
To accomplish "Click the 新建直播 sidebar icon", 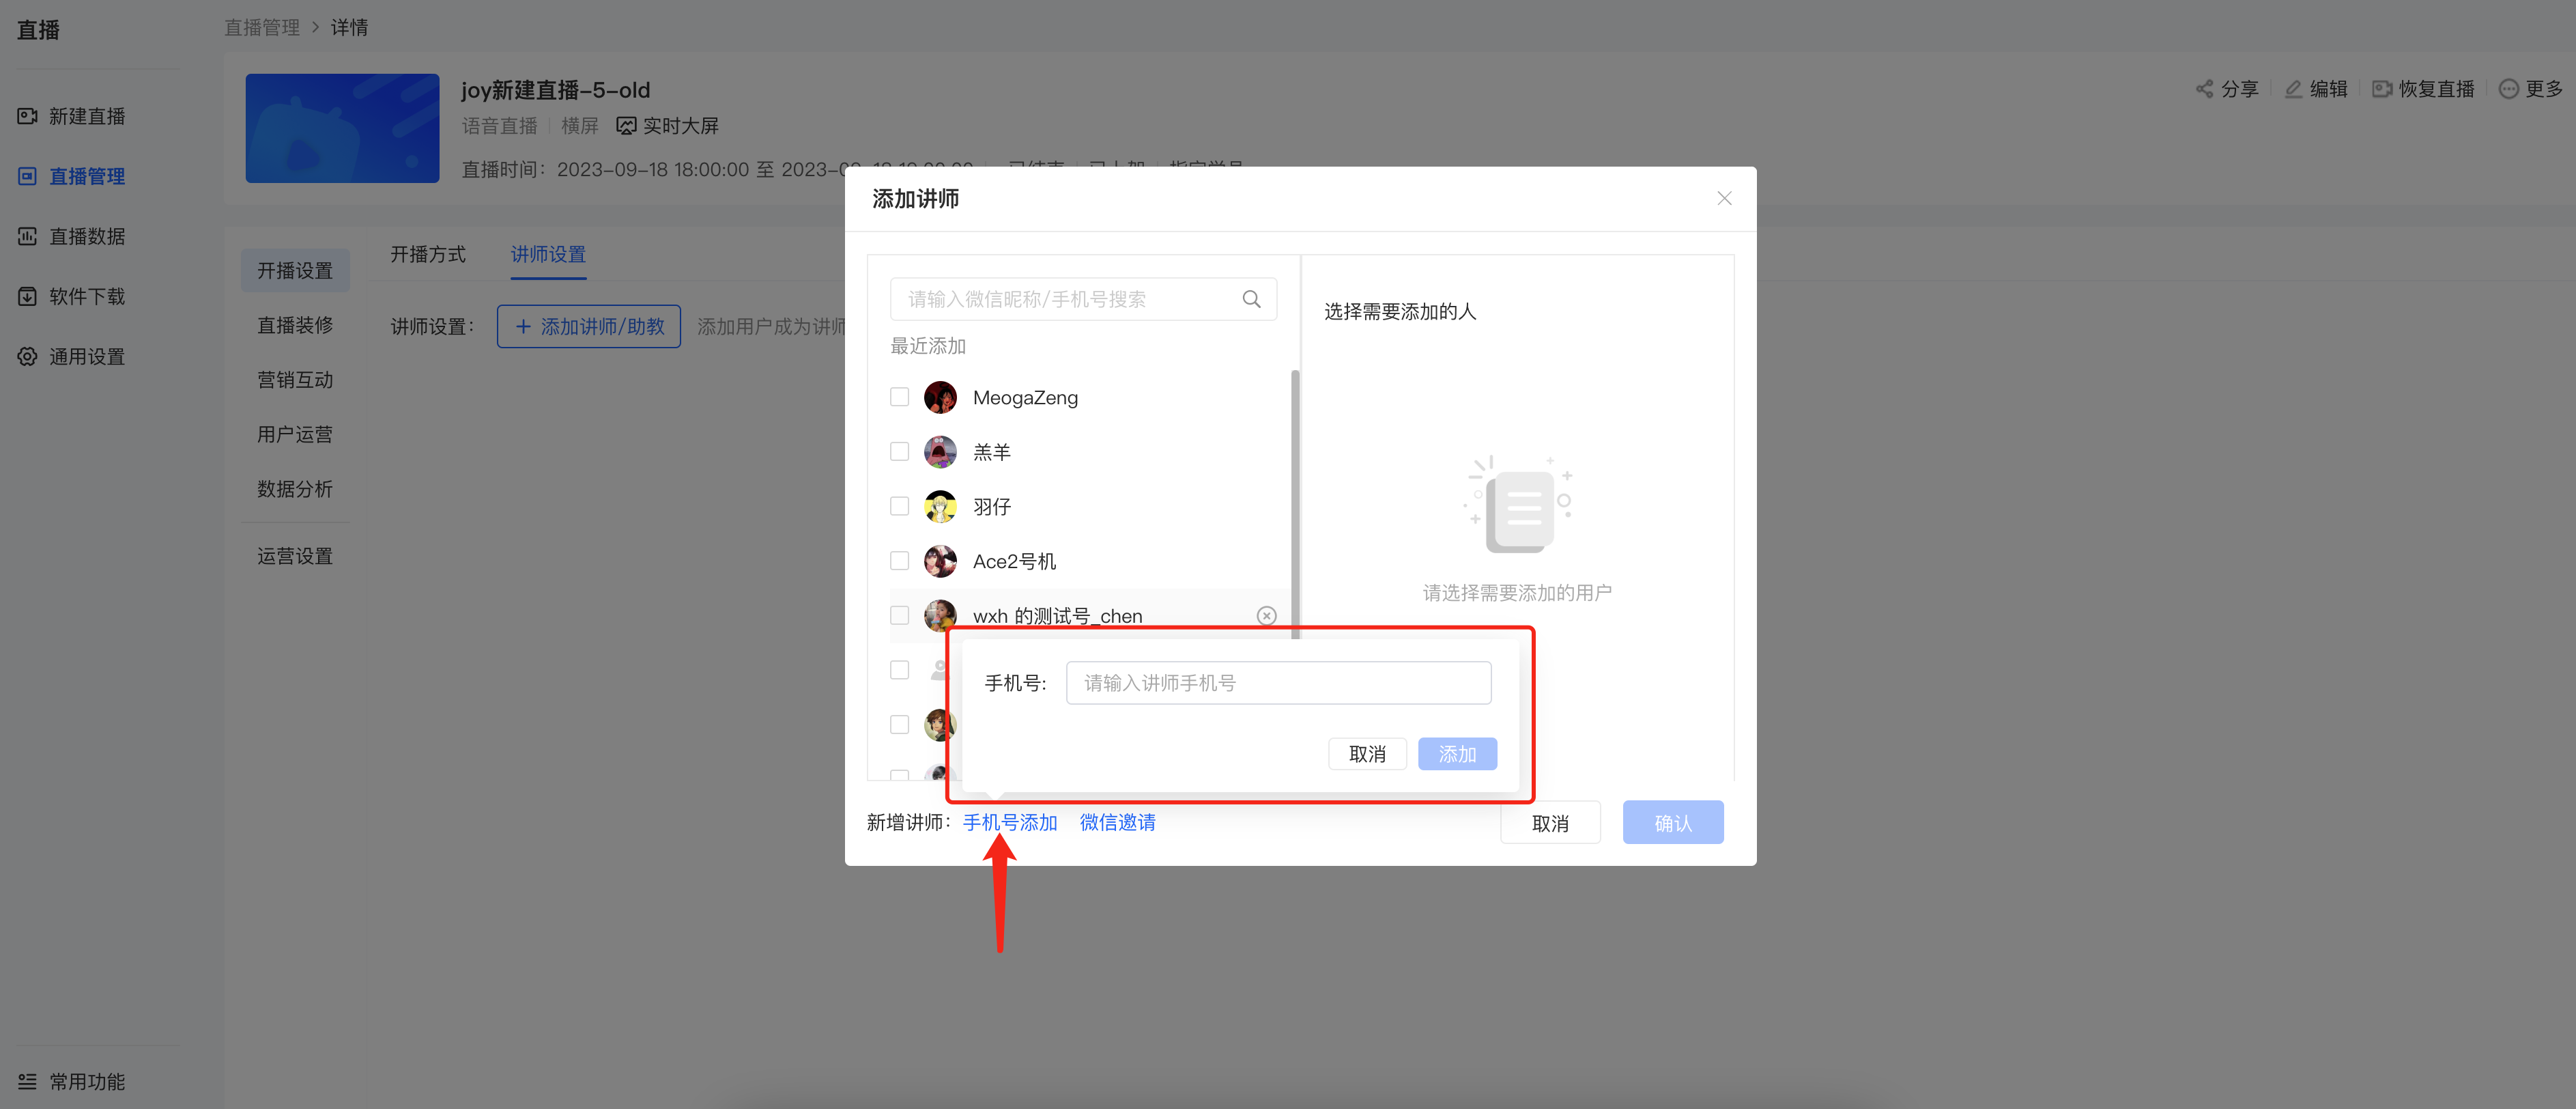I will (27, 116).
